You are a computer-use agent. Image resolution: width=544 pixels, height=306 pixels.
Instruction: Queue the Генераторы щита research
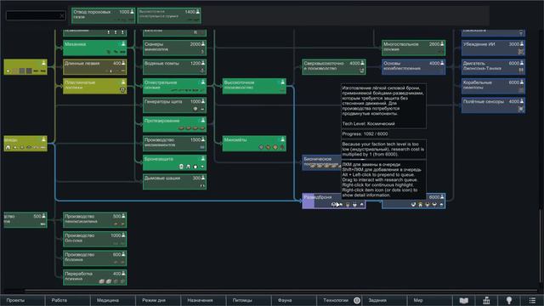click(174, 105)
